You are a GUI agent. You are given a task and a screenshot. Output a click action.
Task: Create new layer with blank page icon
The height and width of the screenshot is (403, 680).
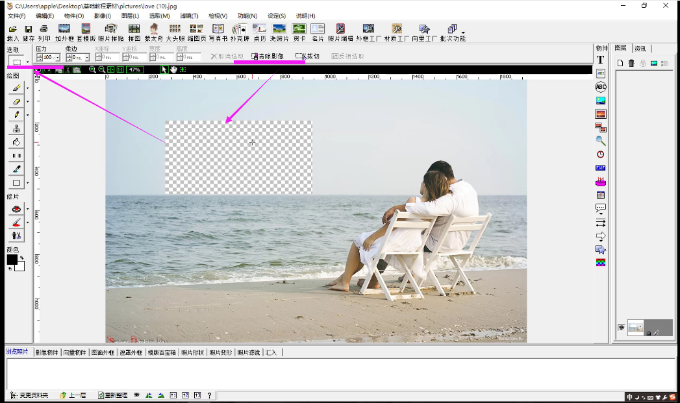tap(620, 63)
